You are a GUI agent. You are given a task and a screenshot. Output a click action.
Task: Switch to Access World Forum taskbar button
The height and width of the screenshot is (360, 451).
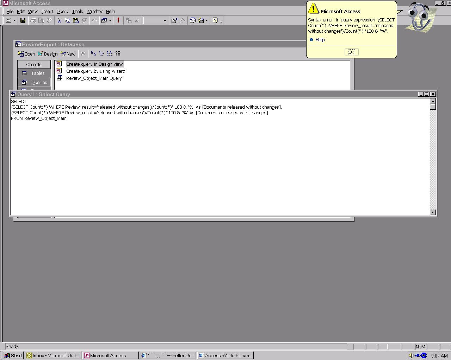pyautogui.click(x=225, y=355)
